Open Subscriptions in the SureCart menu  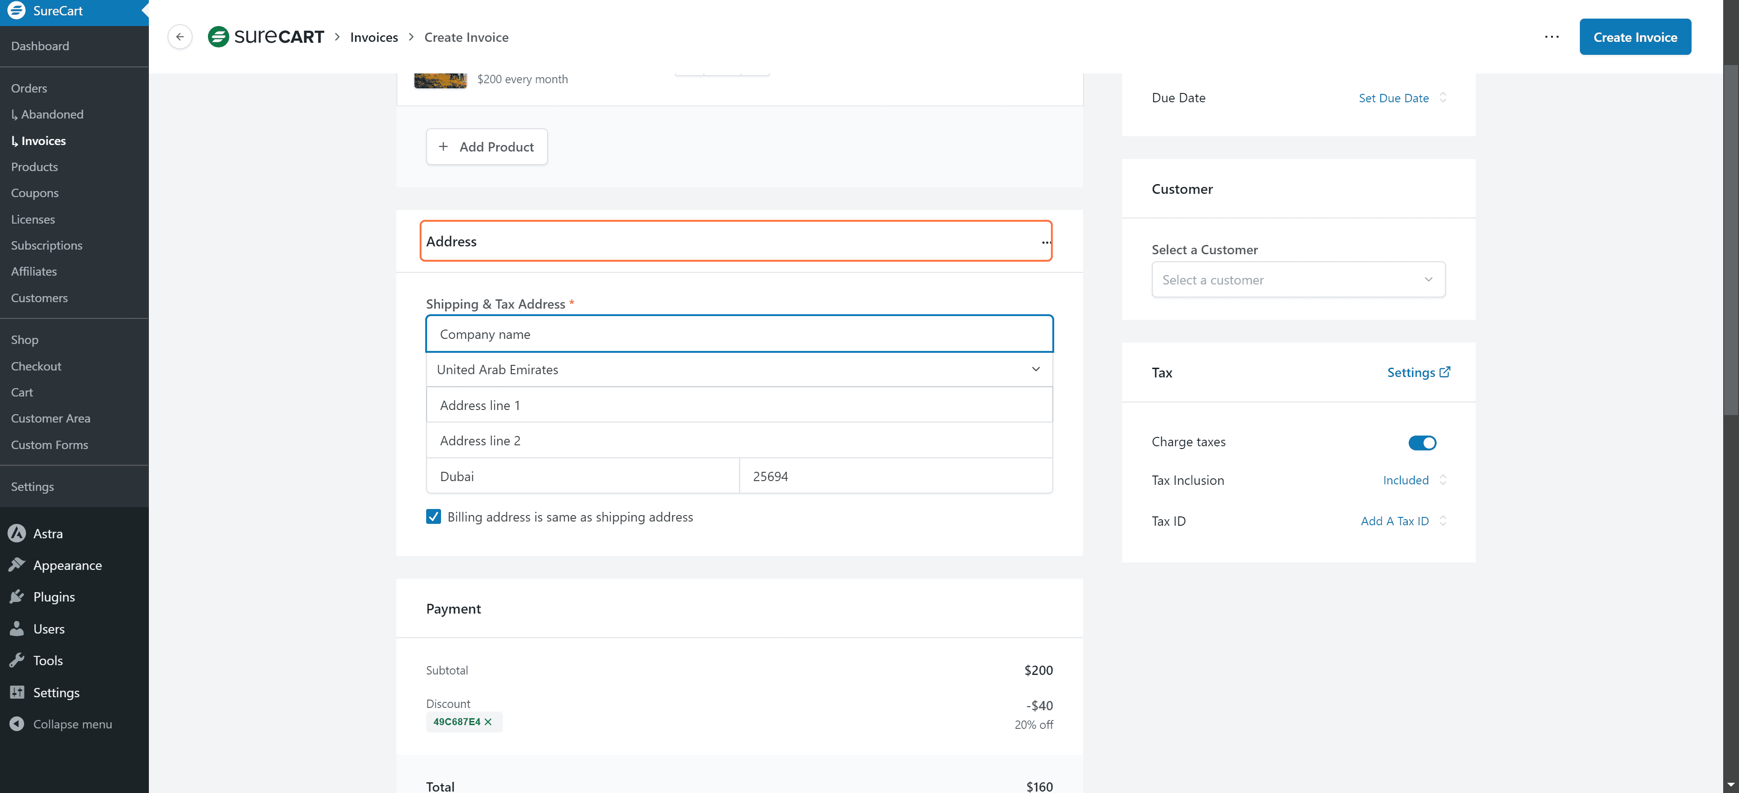(47, 245)
